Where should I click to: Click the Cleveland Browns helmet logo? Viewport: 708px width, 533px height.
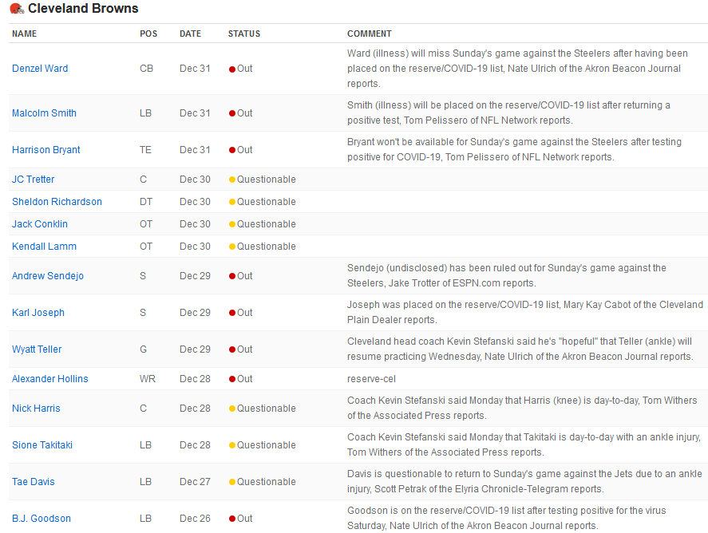tap(17, 8)
